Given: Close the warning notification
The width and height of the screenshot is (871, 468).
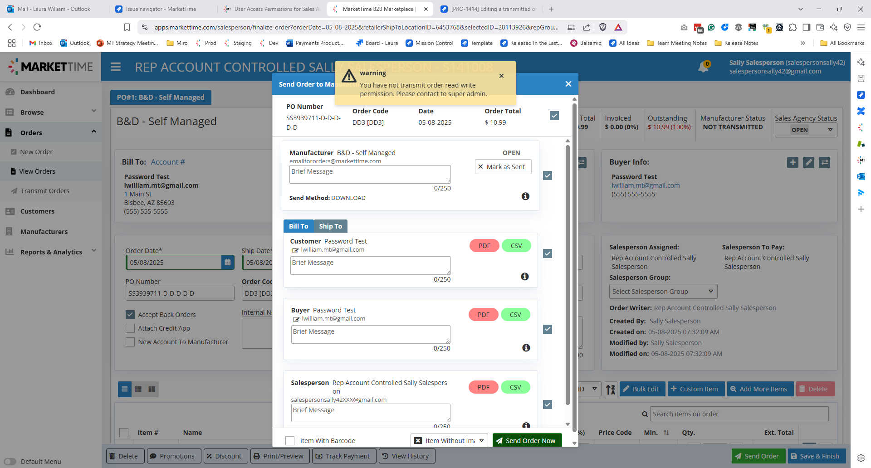Looking at the screenshot, I should (501, 76).
